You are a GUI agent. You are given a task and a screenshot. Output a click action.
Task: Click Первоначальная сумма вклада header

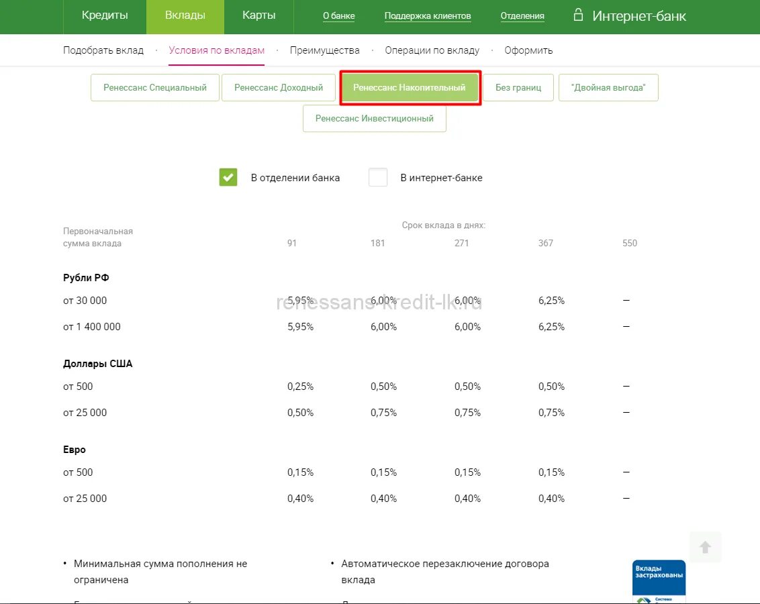tap(98, 238)
